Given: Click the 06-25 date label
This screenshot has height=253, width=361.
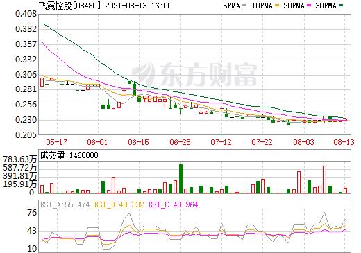Looking at the screenshot, I should pos(180,142).
